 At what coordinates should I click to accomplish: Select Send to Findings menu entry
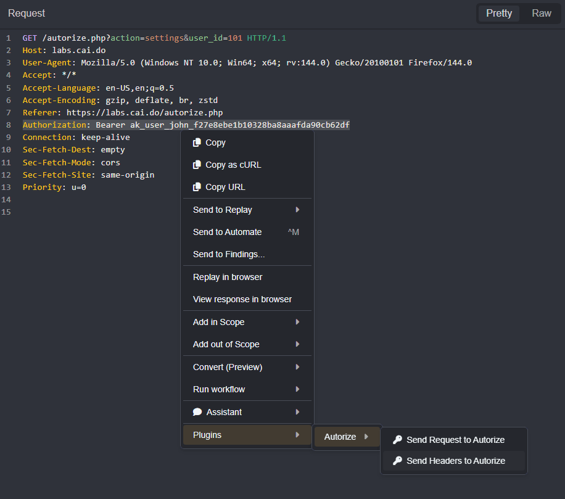[229, 254]
